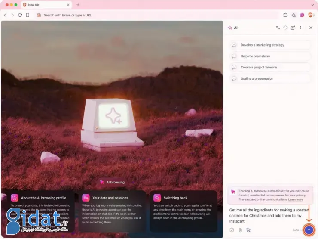Attach a file with the paperclip icon
This screenshot has width=318, height=239.
pos(240,230)
